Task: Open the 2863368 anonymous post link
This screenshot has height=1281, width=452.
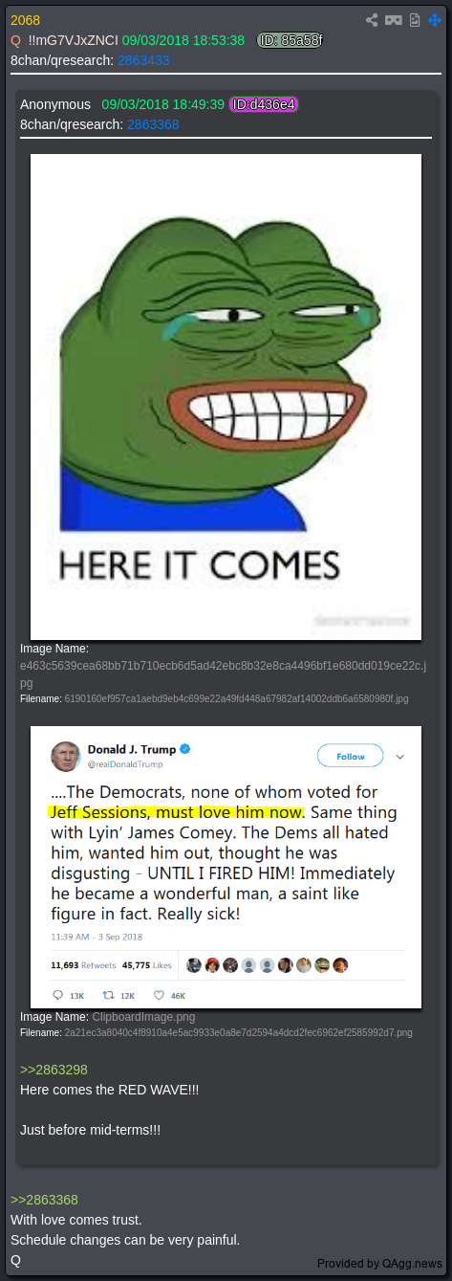Action: (x=153, y=124)
